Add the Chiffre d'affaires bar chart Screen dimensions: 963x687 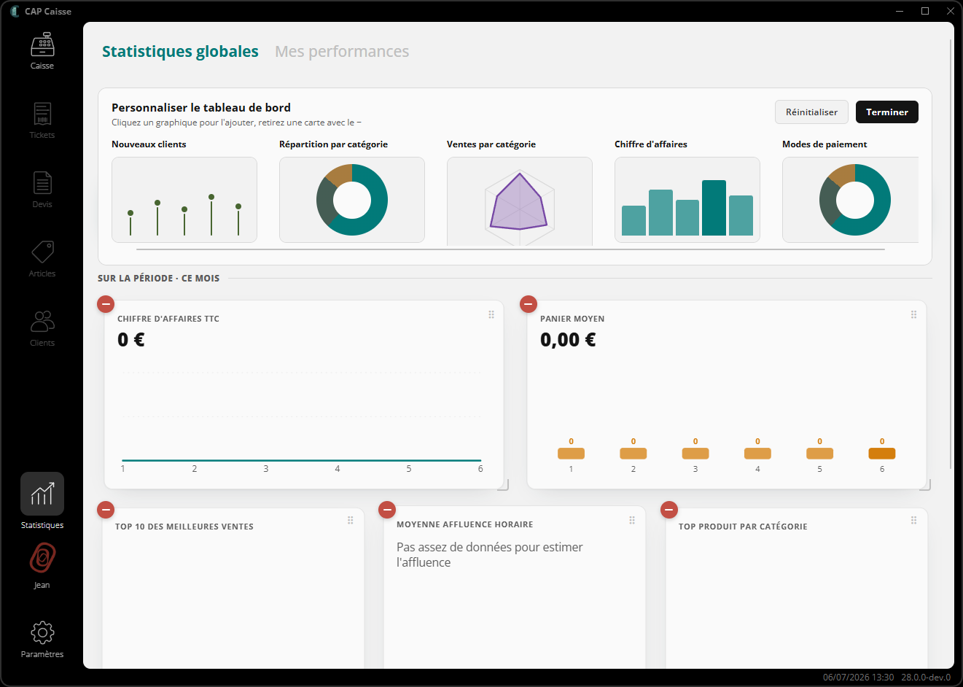tap(687, 200)
